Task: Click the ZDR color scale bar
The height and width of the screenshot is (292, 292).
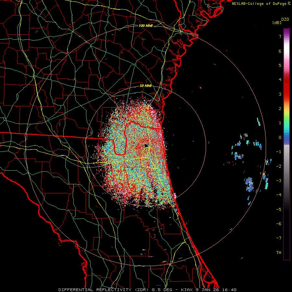Action: click(x=286, y=144)
